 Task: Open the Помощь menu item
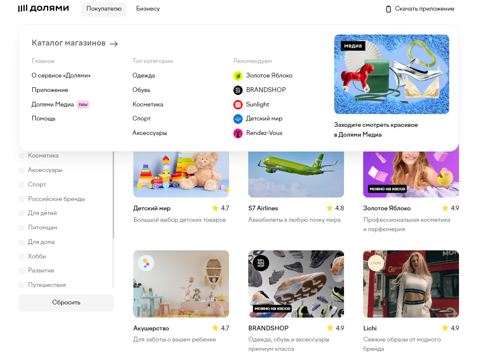click(43, 118)
